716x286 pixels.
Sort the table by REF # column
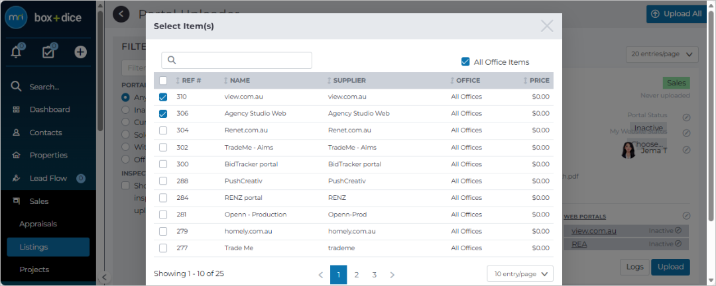(x=188, y=80)
